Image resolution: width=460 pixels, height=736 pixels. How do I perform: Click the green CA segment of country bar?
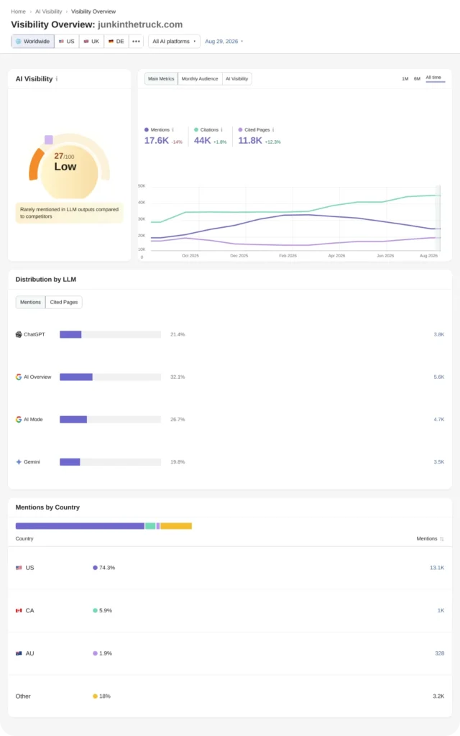pos(150,525)
